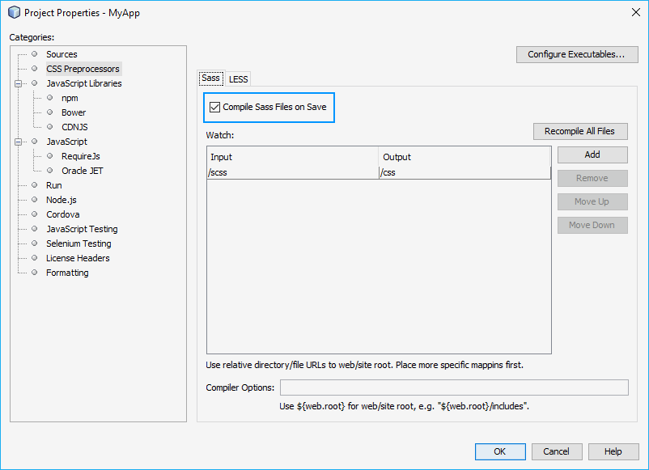
Task: Switch to the LESS tab
Action: click(239, 78)
